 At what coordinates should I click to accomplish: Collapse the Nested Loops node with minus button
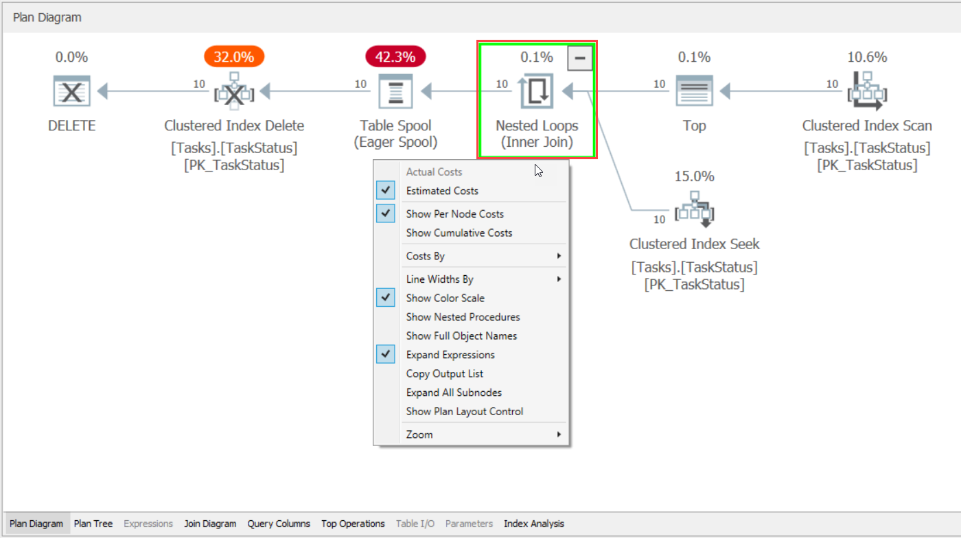pyautogui.click(x=580, y=58)
